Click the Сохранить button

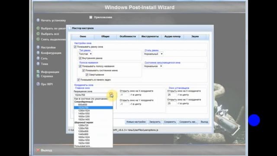coord(170,122)
